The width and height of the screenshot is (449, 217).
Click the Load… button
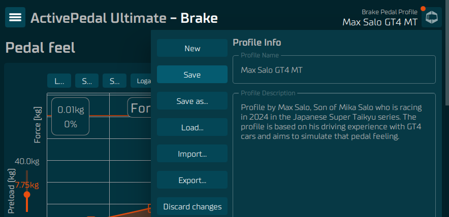pyautogui.click(x=192, y=127)
